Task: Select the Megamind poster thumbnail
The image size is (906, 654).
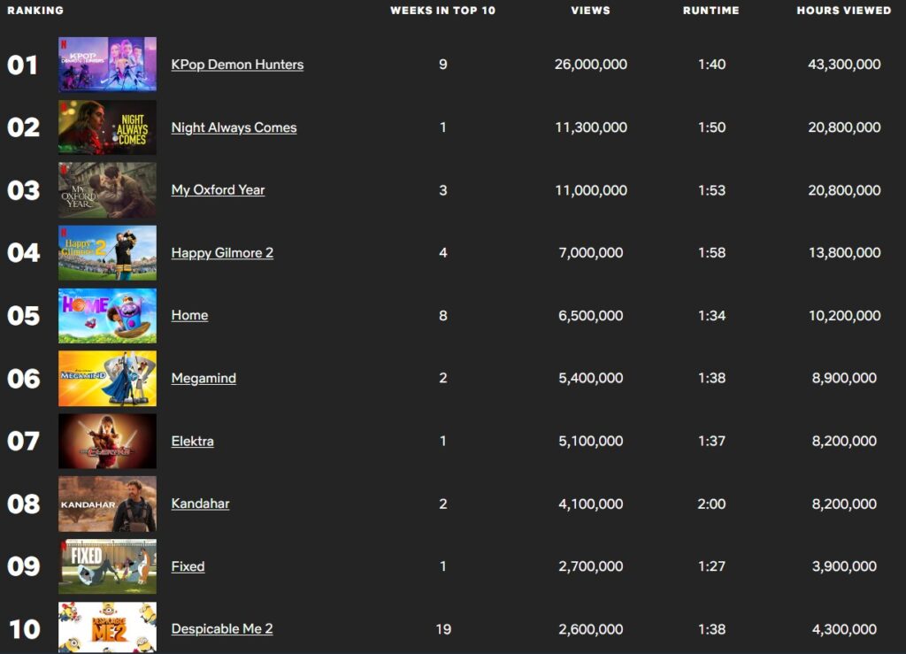Action: (x=107, y=378)
